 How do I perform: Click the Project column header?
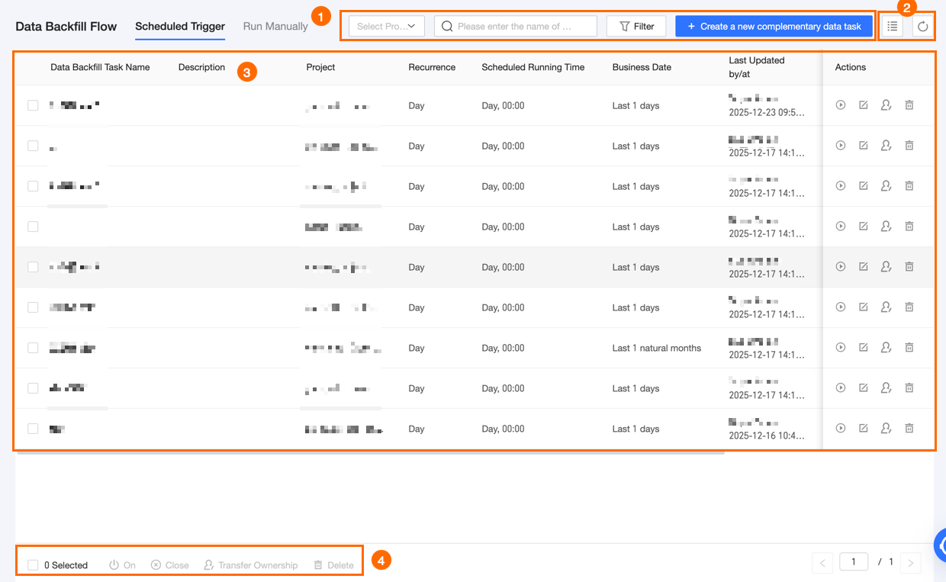[320, 67]
